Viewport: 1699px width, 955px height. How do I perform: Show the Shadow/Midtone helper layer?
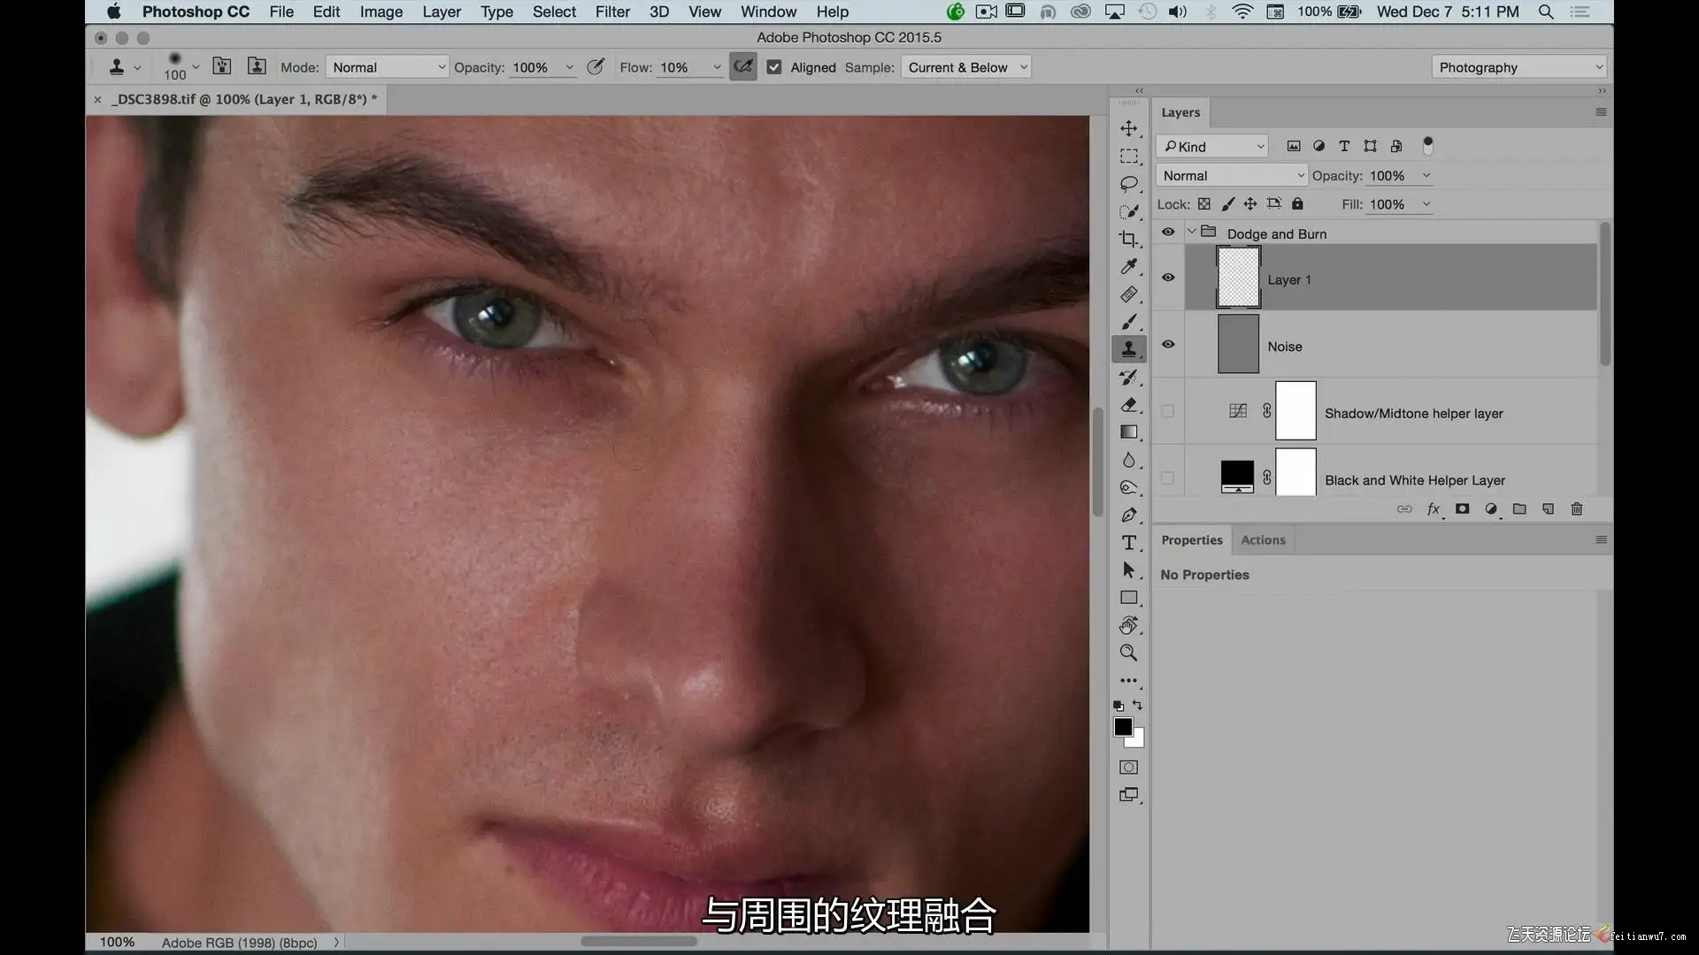click(1168, 411)
